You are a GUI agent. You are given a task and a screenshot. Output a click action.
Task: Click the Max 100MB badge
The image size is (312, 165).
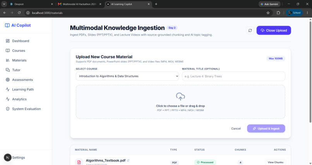[276, 59]
